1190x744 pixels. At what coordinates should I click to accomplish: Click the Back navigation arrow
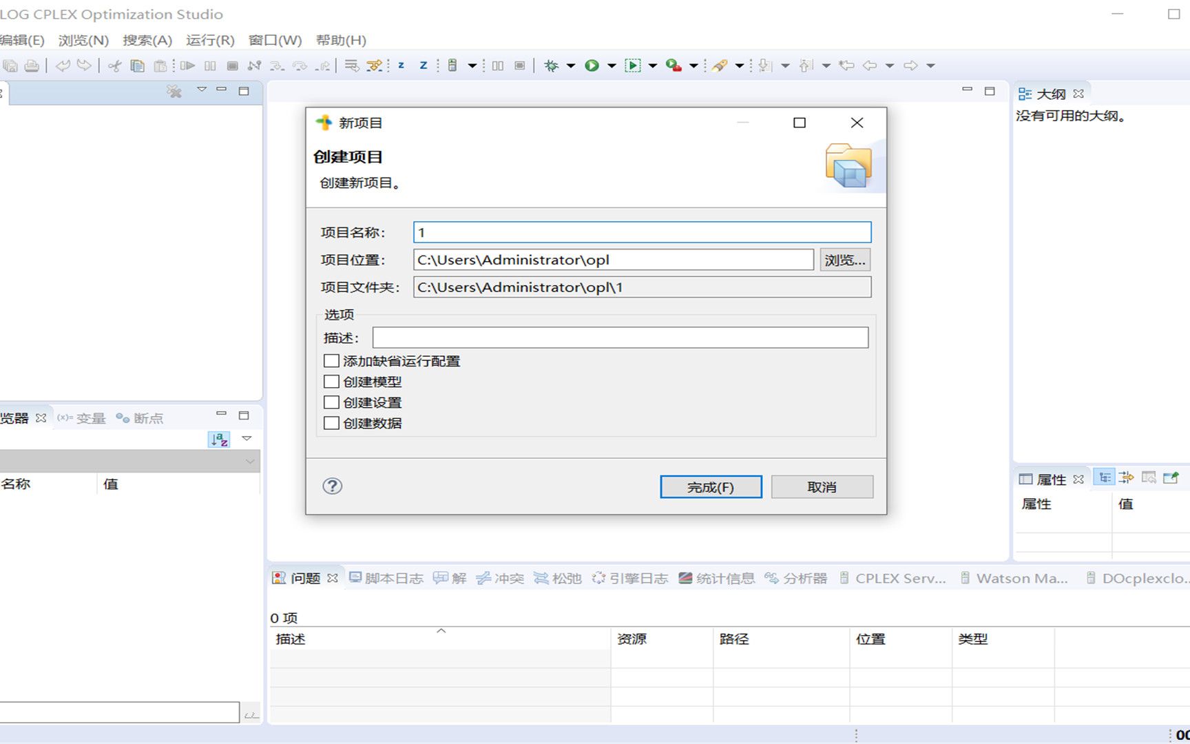[x=870, y=65]
